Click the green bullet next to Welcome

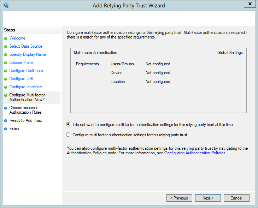pyautogui.click(x=6, y=38)
